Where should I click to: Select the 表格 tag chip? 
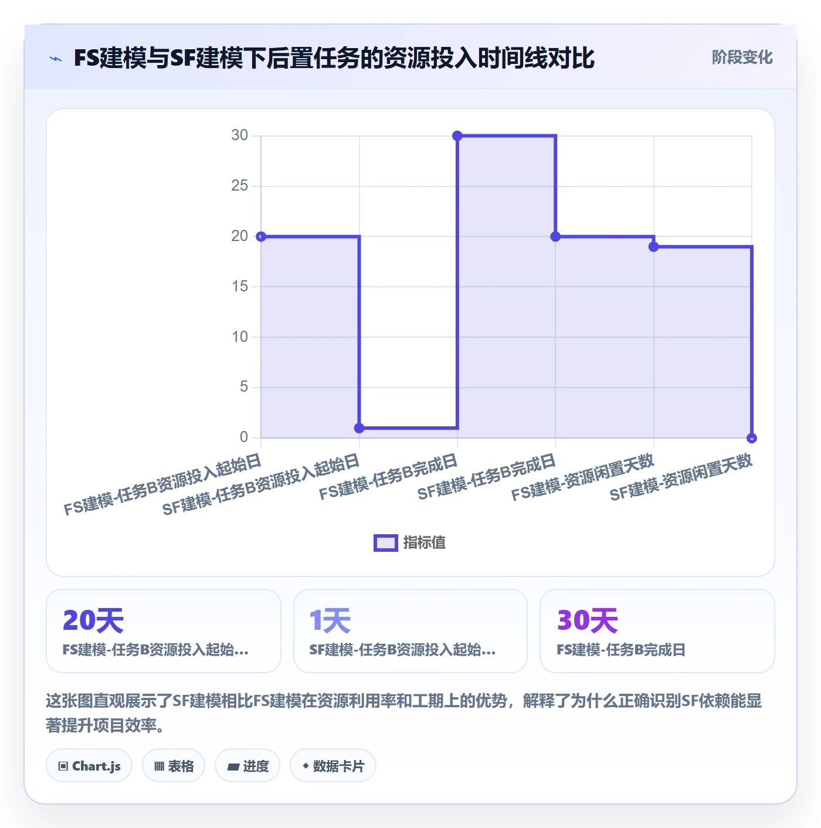[174, 766]
